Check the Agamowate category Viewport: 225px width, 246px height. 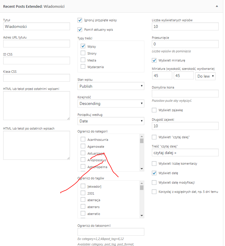click(x=83, y=146)
